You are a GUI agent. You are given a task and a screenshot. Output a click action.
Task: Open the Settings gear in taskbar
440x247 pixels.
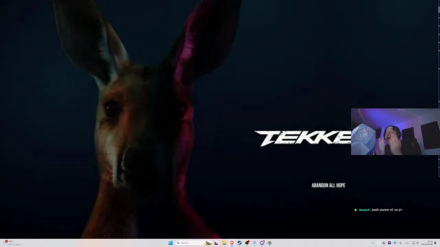(x=269, y=243)
